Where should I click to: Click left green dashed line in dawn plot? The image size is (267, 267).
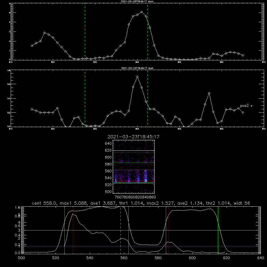pos(85,32)
